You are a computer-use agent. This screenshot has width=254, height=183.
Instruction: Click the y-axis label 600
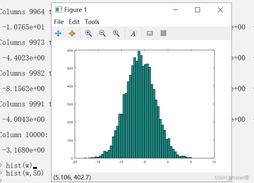70,51
